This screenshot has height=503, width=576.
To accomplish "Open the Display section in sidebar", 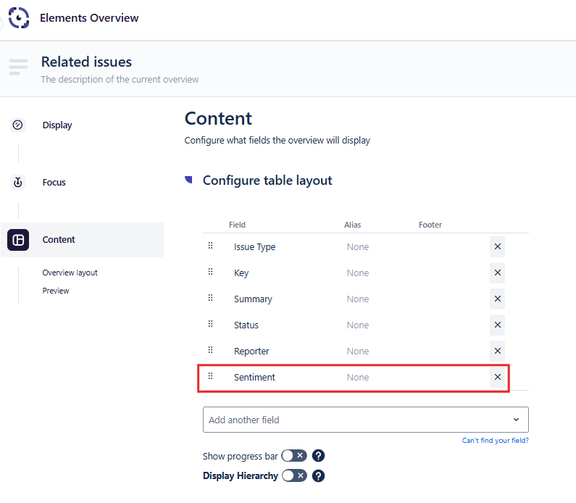I will (57, 125).
